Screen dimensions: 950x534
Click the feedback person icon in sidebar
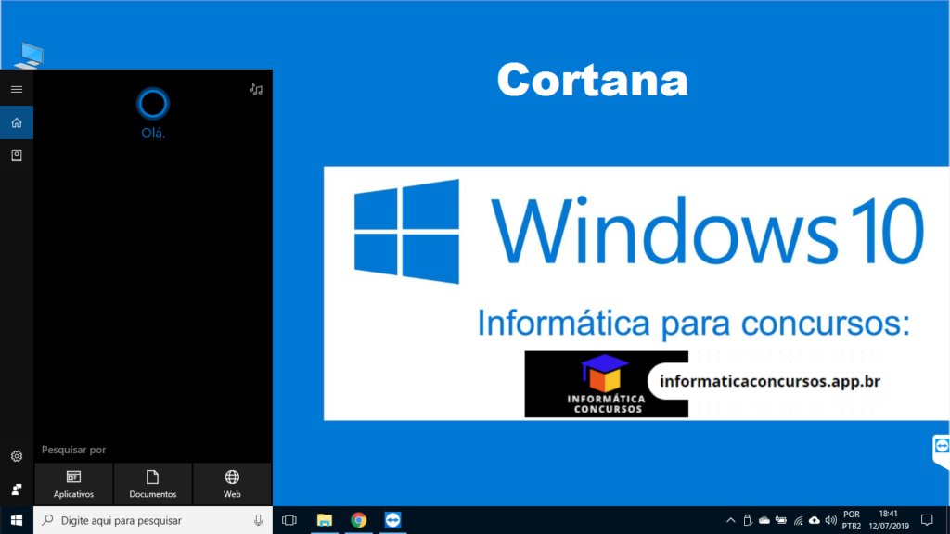coord(16,489)
